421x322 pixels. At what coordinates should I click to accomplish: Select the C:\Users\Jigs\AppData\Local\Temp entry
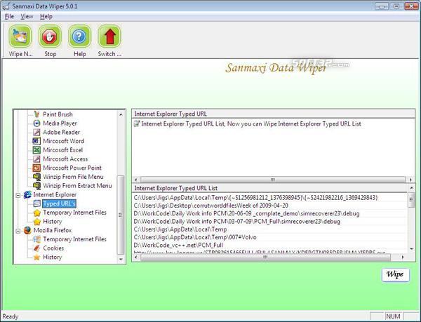click(x=180, y=229)
